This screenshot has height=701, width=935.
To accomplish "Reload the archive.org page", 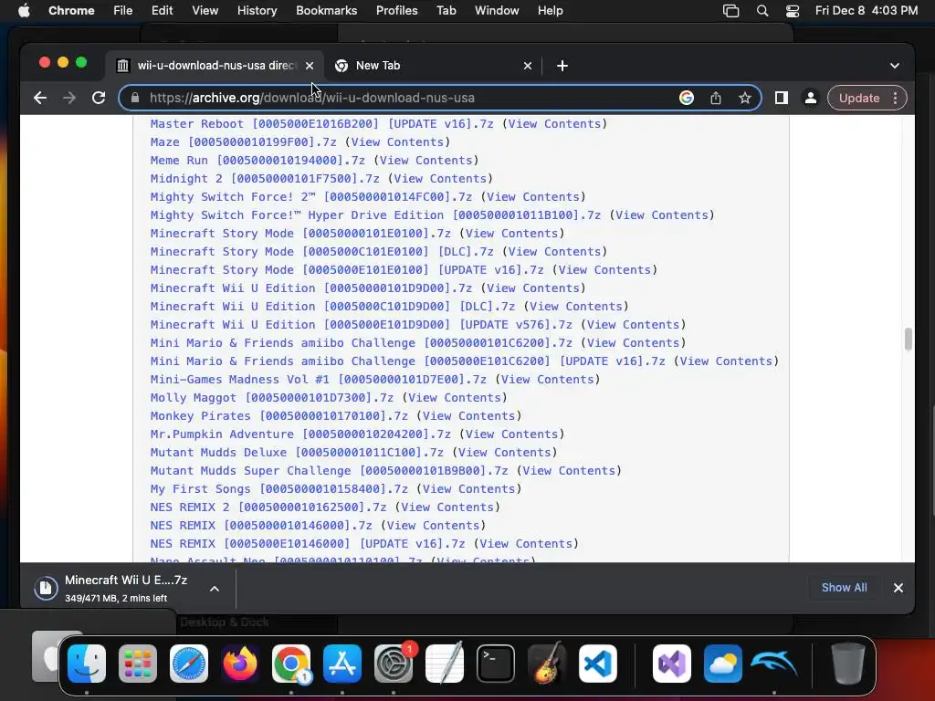I will click(99, 98).
